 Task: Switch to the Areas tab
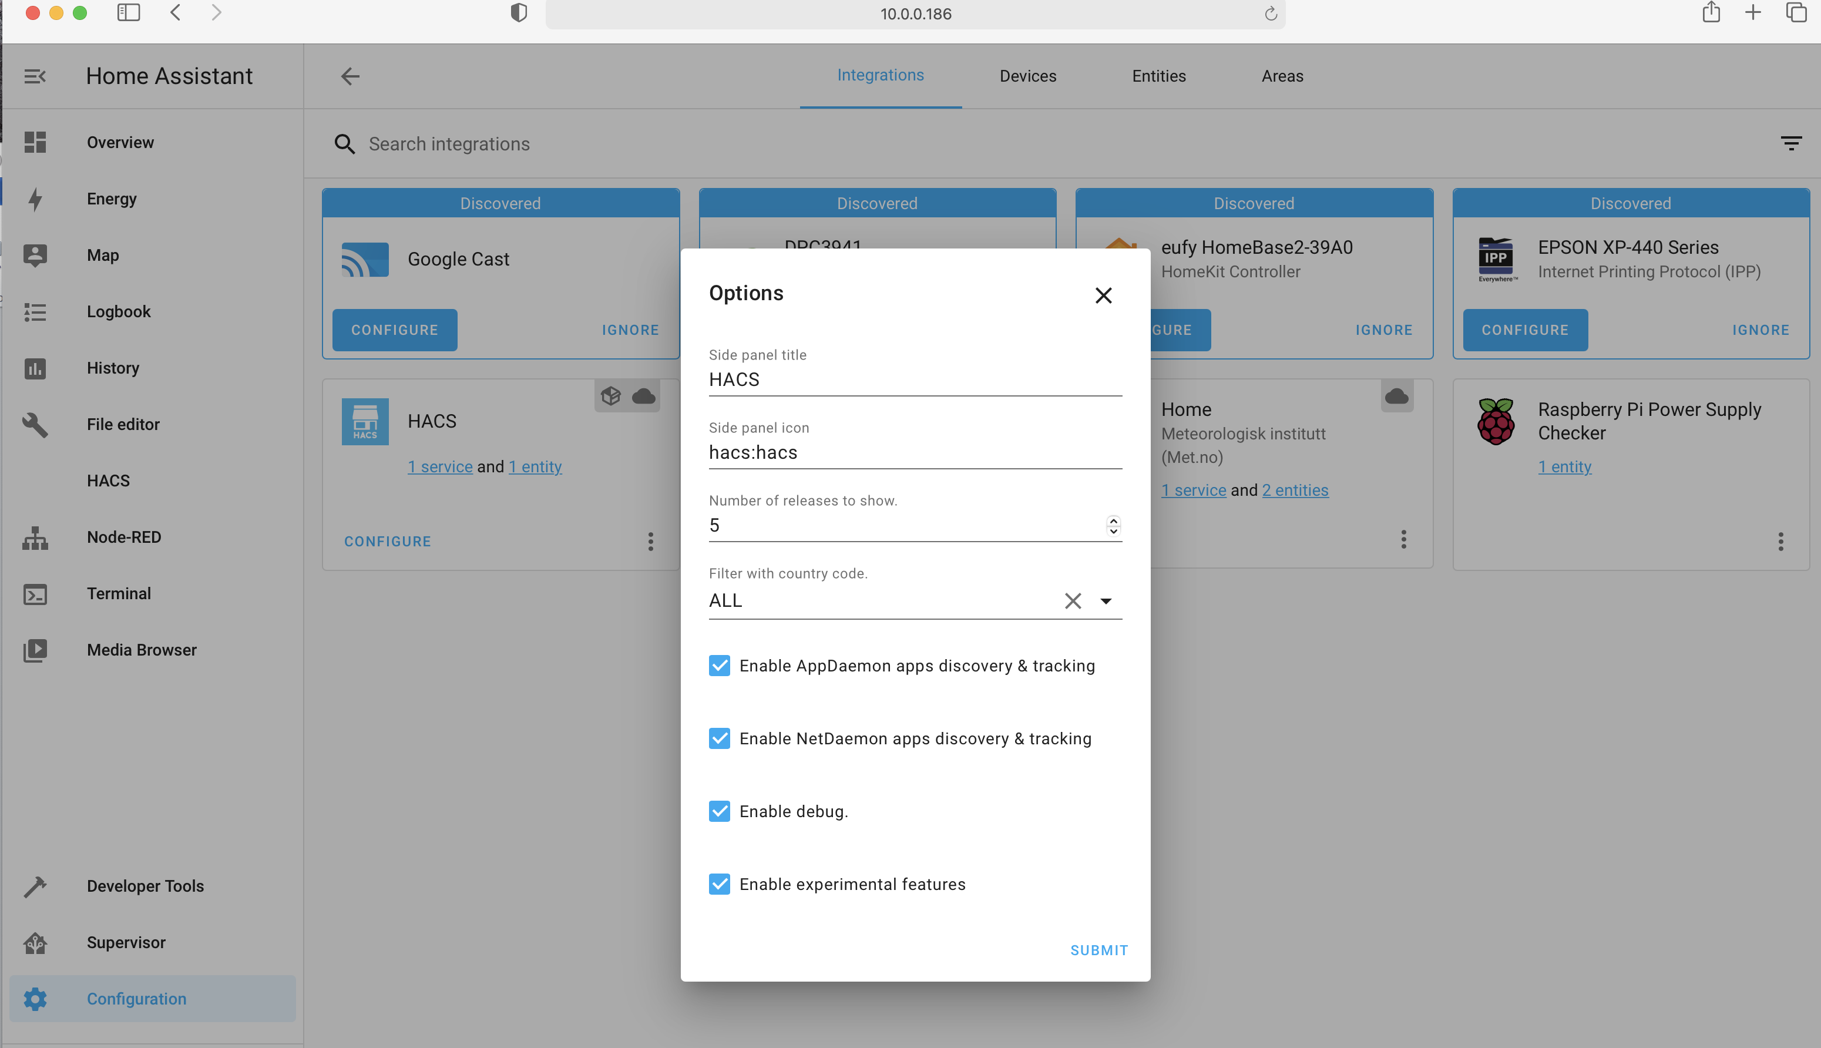(1282, 76)
